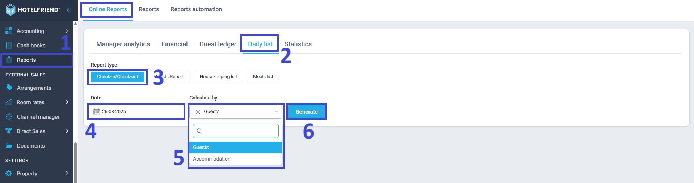694x183 pixels.
Task: Open Channel manager in the sidebar
Action: coord(38,117)
